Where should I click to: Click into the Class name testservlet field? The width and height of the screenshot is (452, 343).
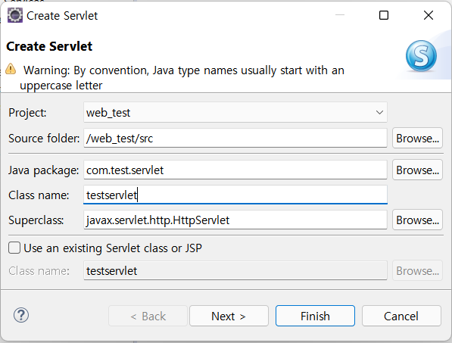pyautogui.click(x=235, y=195)
